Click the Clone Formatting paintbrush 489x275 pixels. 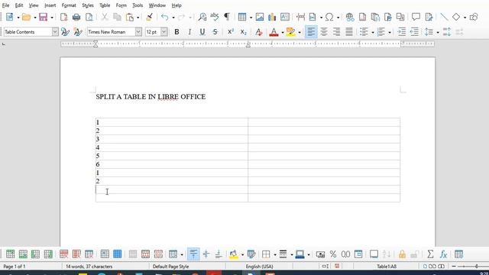pyautogui.click(x=150, y=17)
